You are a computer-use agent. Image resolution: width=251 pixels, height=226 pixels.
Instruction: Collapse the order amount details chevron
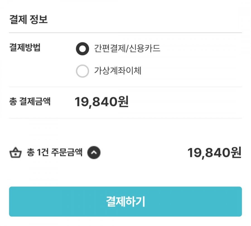click(94, 153)
